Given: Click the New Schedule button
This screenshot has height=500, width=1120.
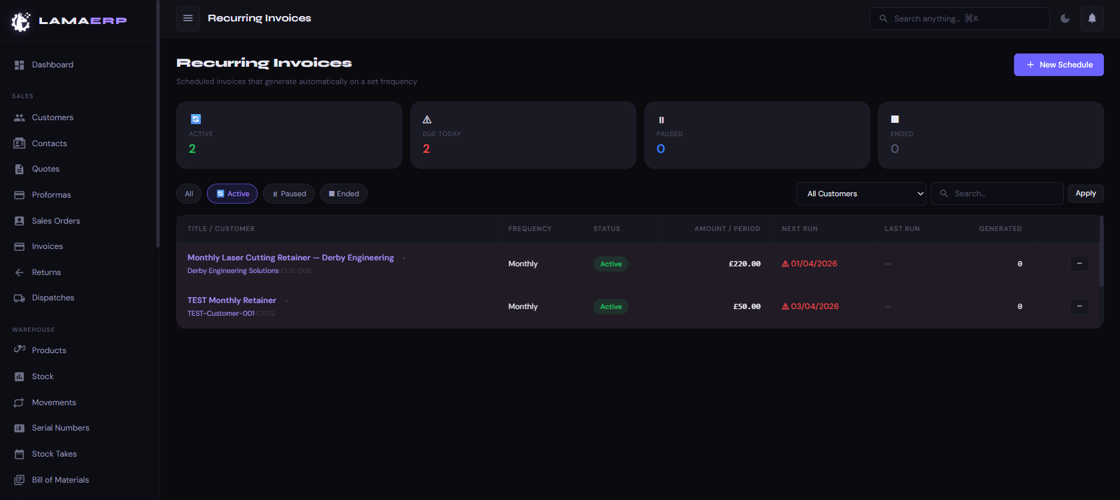Looking at the screenshot, I should point(1059,65).
